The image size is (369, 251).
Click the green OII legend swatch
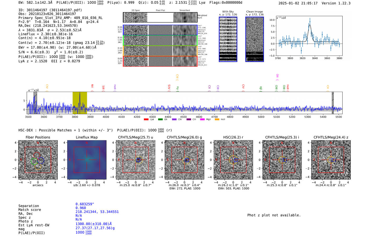(160, 119)
